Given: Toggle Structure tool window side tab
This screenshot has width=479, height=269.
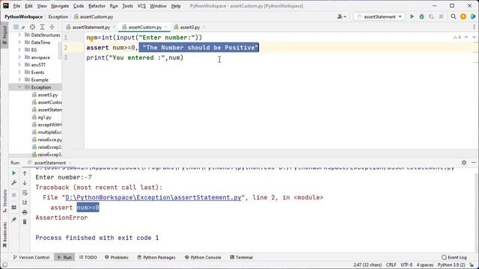Looking at the screenshot, I should tap(4, 201).
